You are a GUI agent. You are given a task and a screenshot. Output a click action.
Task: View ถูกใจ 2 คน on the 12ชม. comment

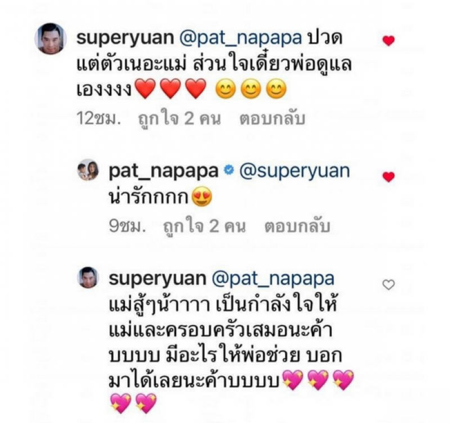click(x=179, y=119)
